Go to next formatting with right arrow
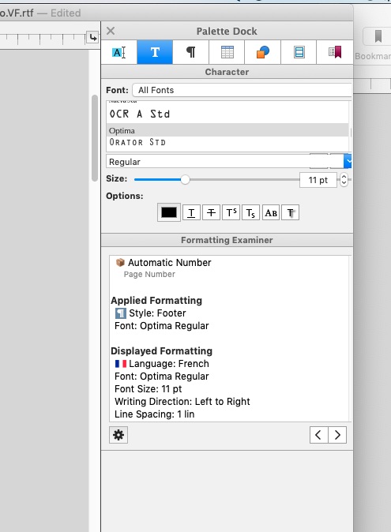The width and height of the screenshot is (391, 532). tap(337, 435)
